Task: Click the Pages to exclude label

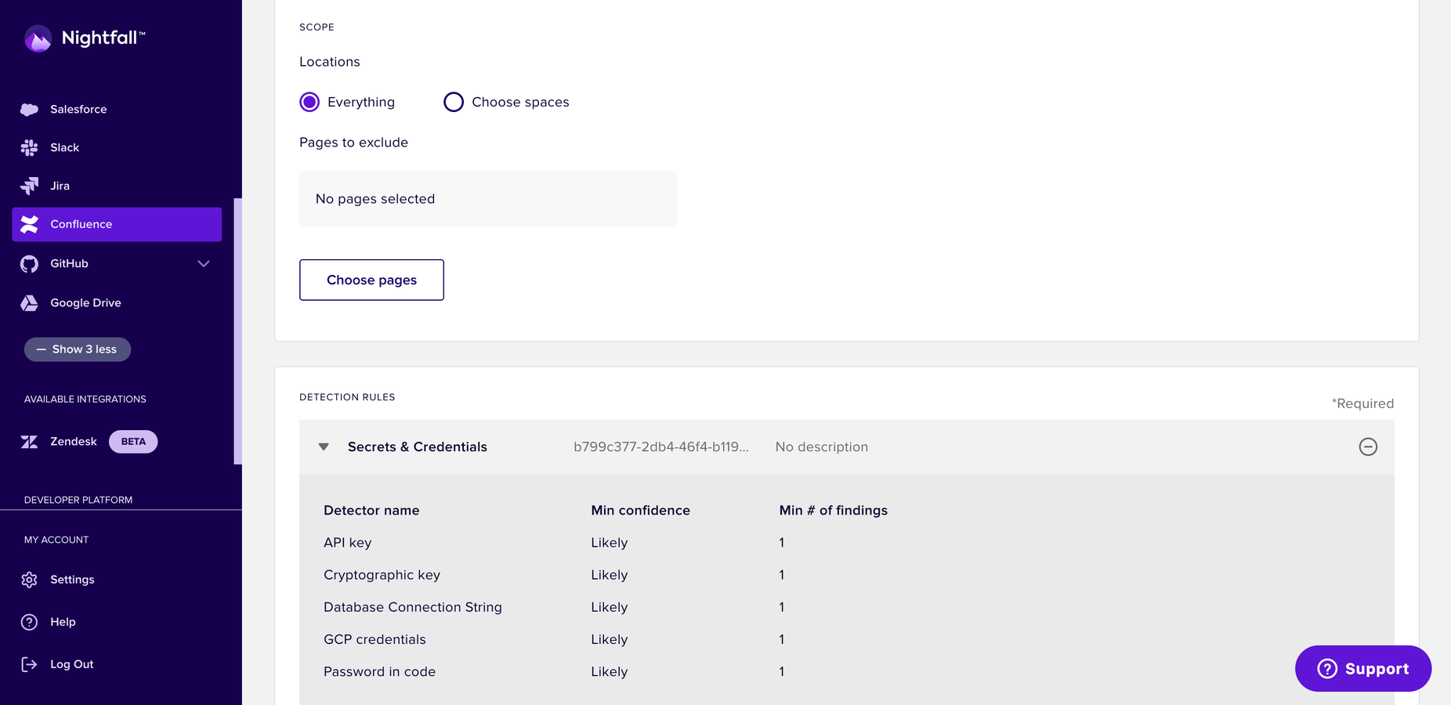Action: (x=353, y=143)
